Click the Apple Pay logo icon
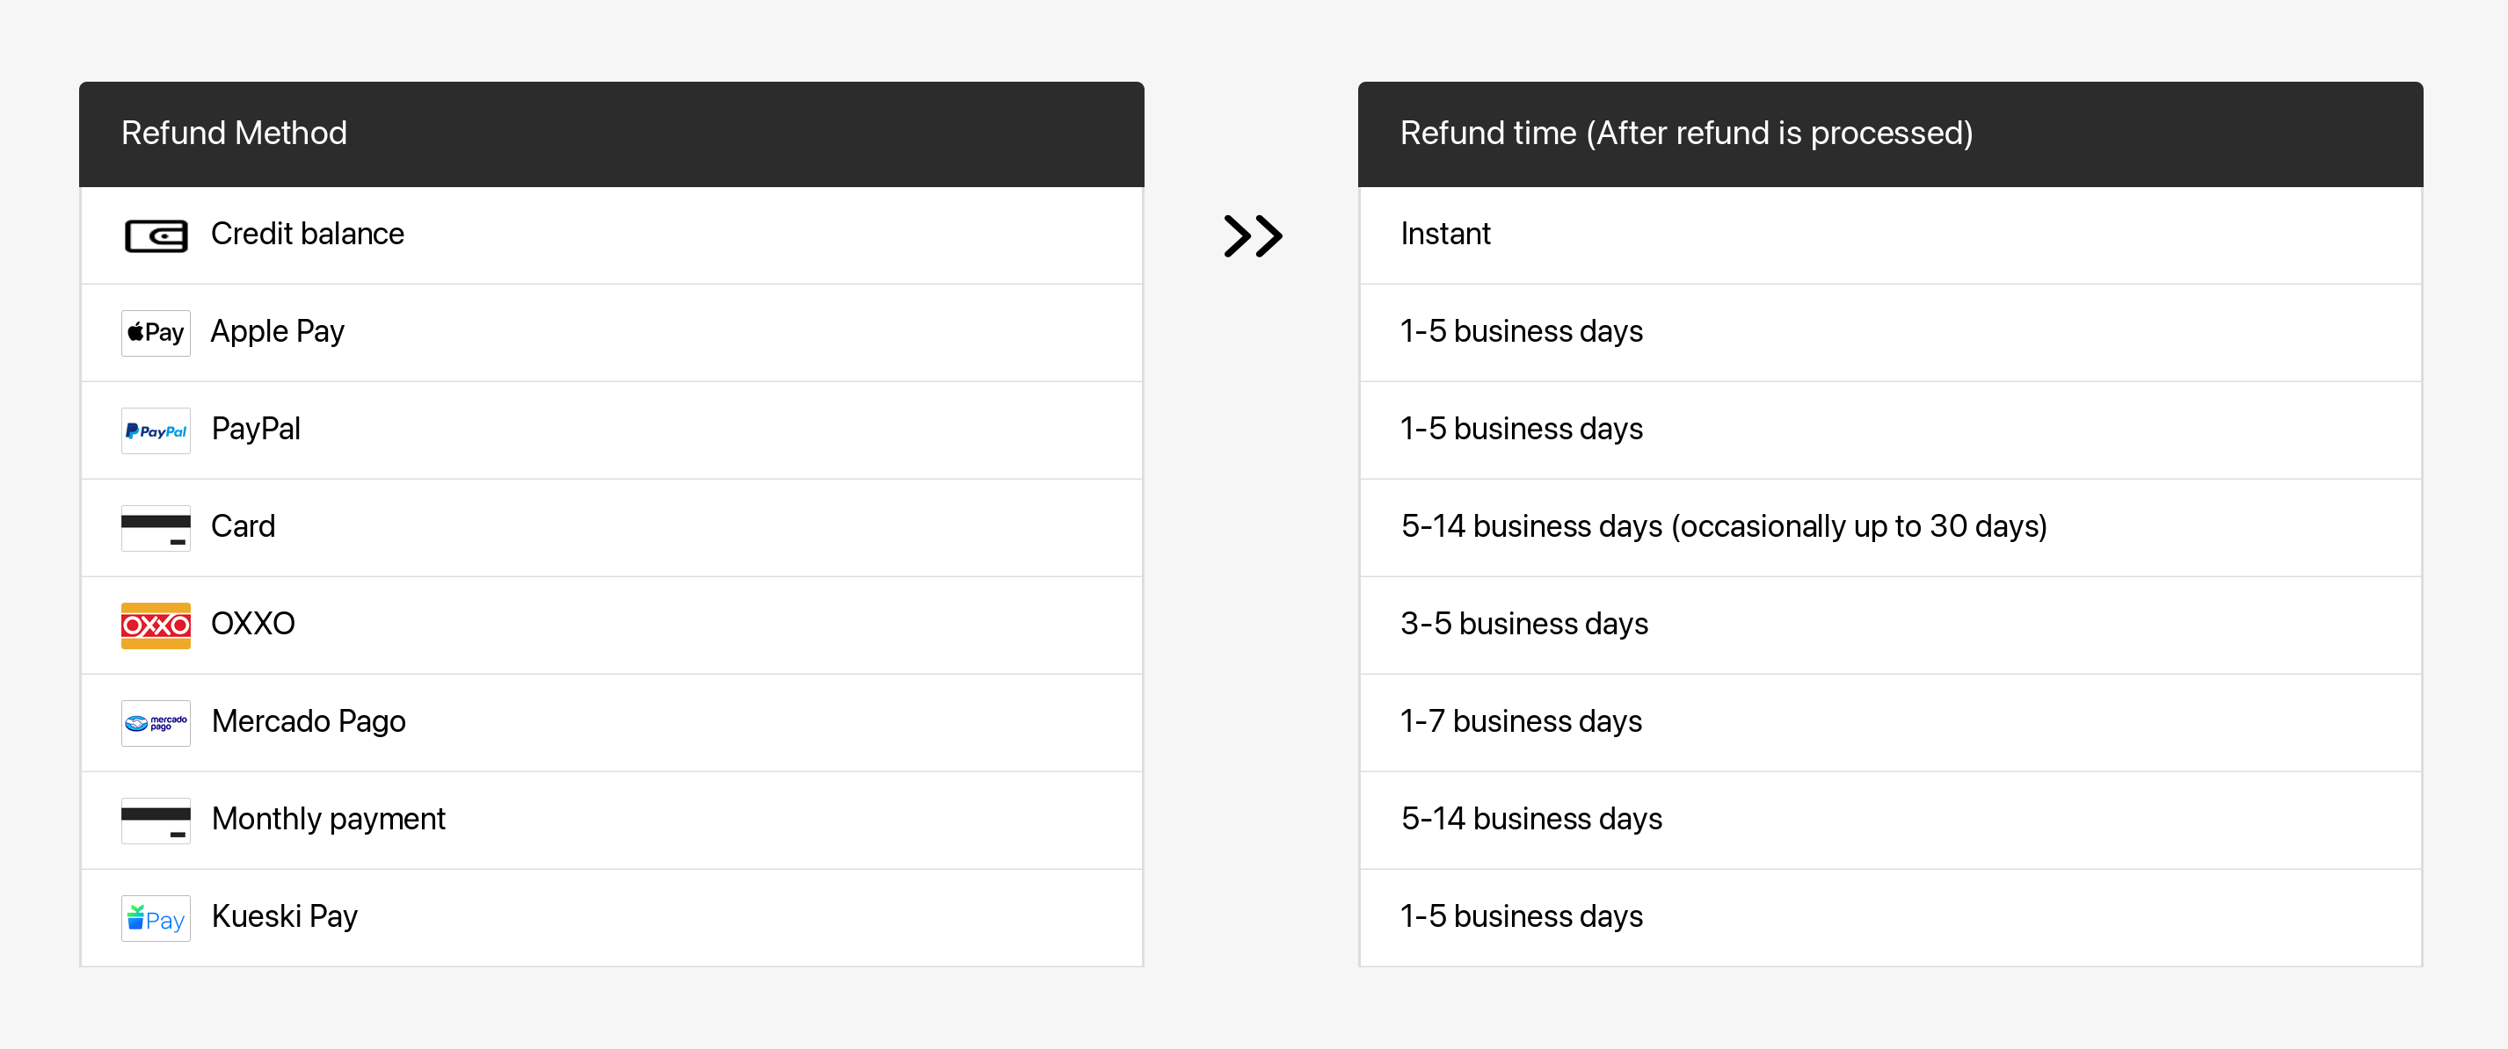 tap(156, 333)
